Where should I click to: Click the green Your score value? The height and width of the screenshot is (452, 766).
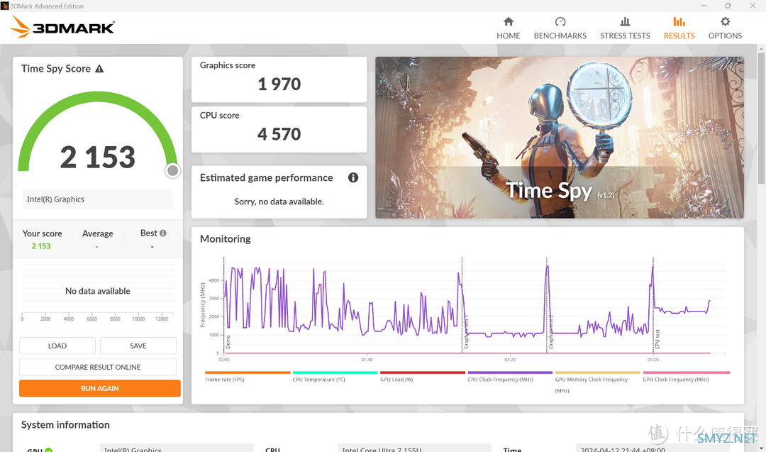click(x=41, y=246)
